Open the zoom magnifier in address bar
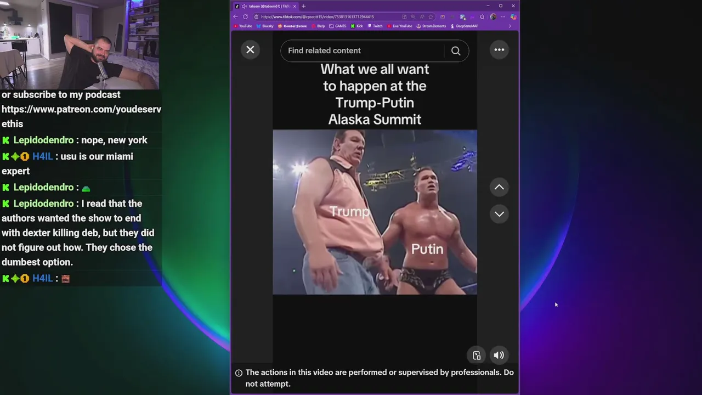Image resolution: width=702 pixels, height=395 pixels. click(x=413, y=16)
